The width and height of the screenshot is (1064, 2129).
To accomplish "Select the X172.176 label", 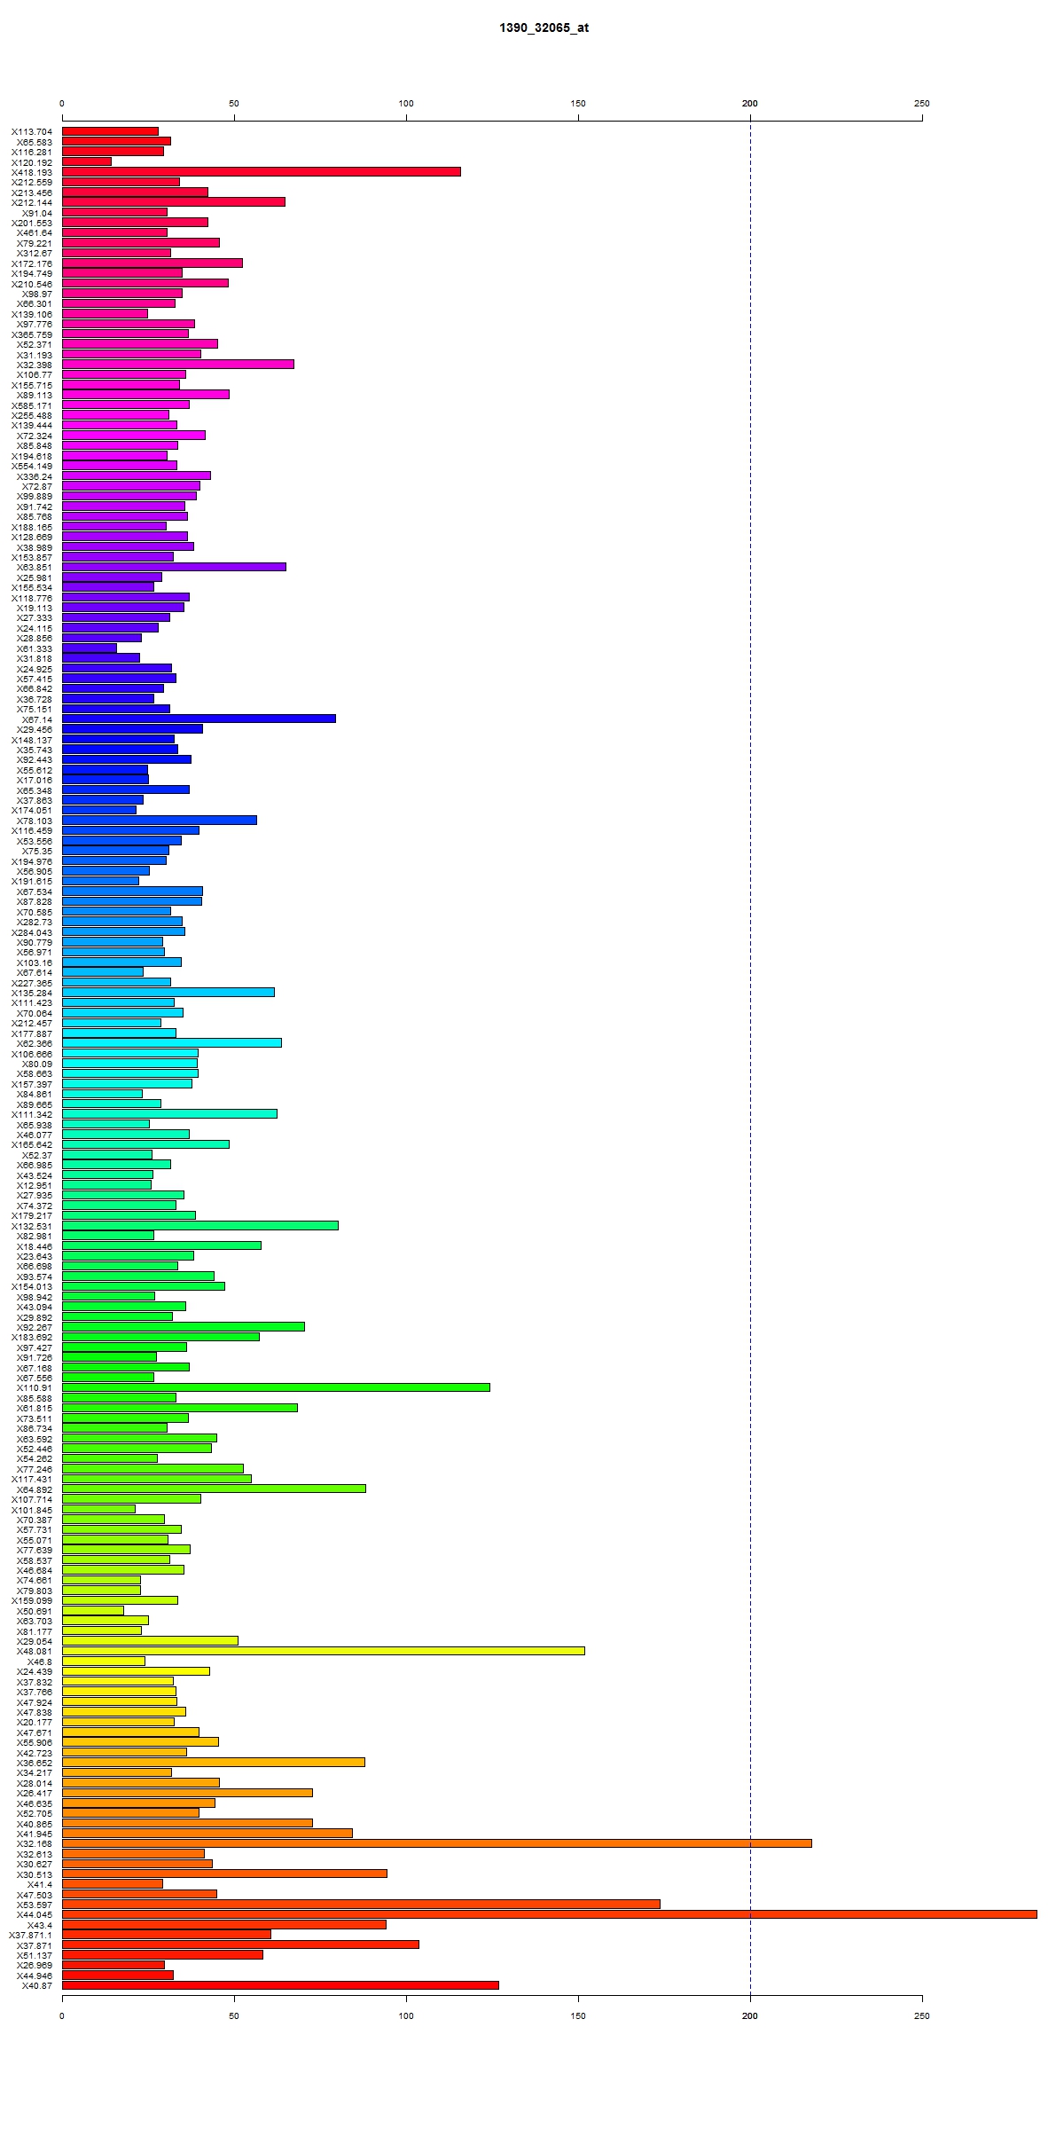I will (32, 263).
